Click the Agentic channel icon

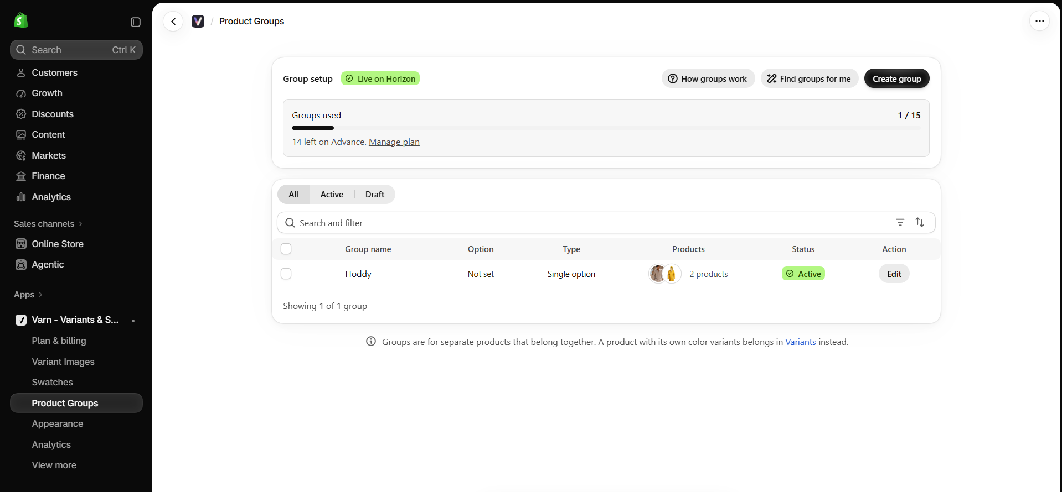tap(21, 265)
